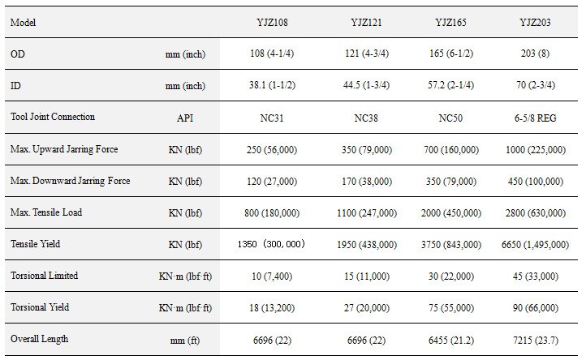Select the Max. Downward Jarring Force label
The height and width of the screenshot is (360, 586).
71,181
